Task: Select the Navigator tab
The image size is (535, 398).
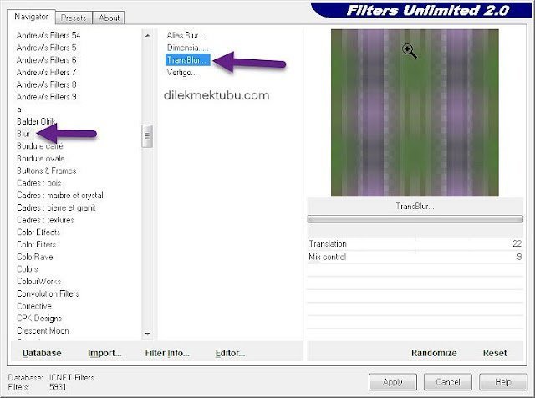Action: tap(33, 17)
